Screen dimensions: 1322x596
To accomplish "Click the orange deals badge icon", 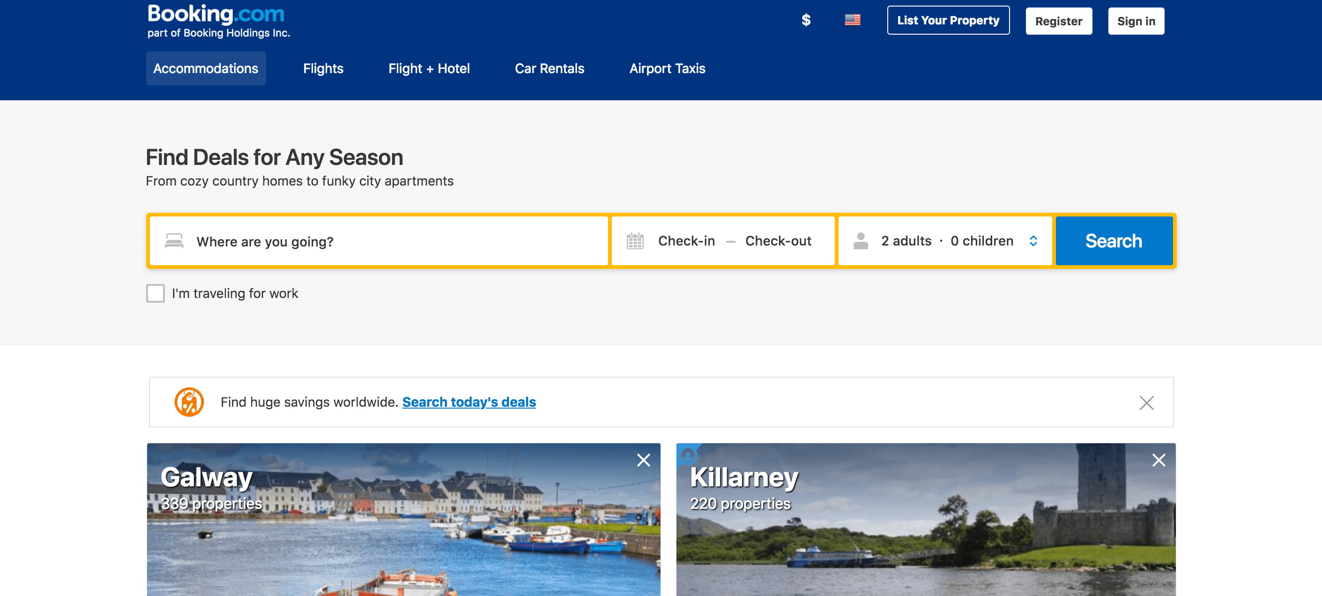I will tap(189, 402).
